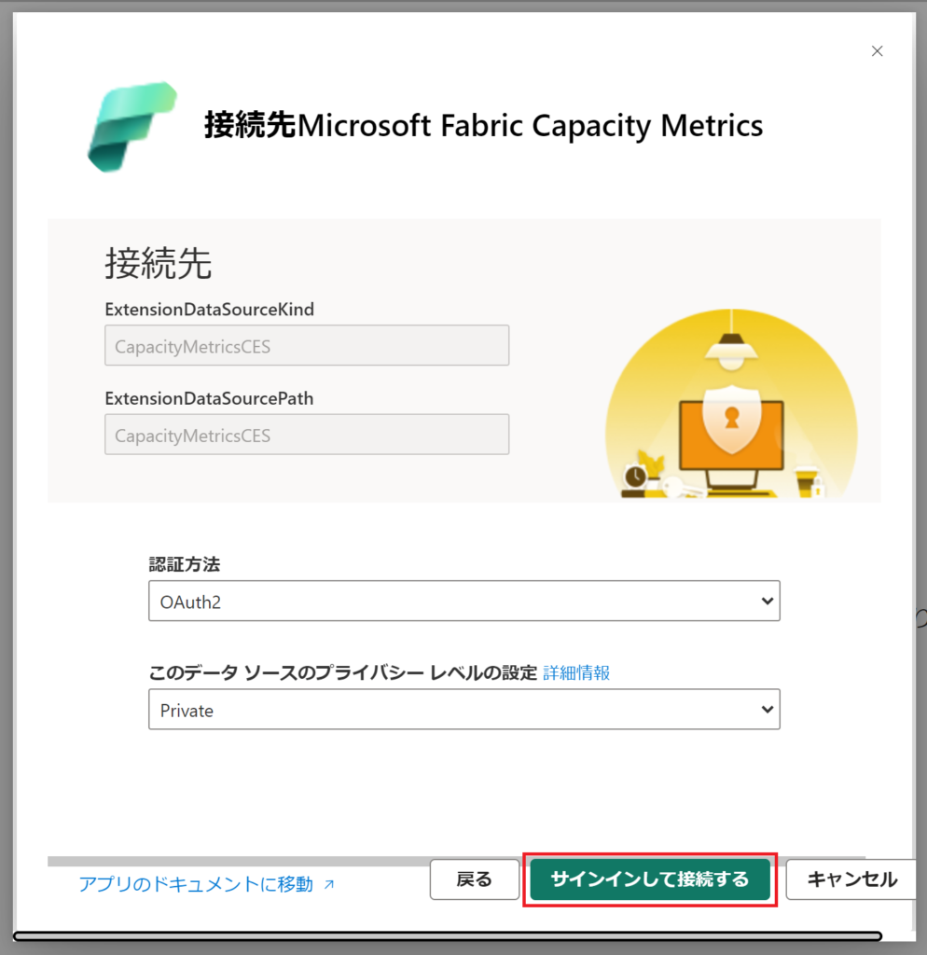927x955 pixels.
Task: Open the Private privacy level dropdown
Action: tap(464, 710)
